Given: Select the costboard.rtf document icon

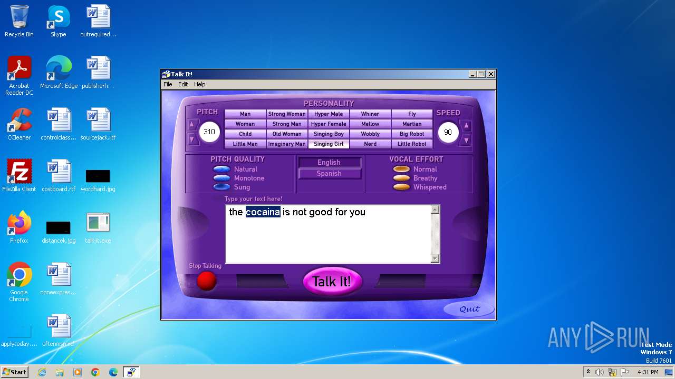Looking at the screenshot, I should click(x=59, y=176).
